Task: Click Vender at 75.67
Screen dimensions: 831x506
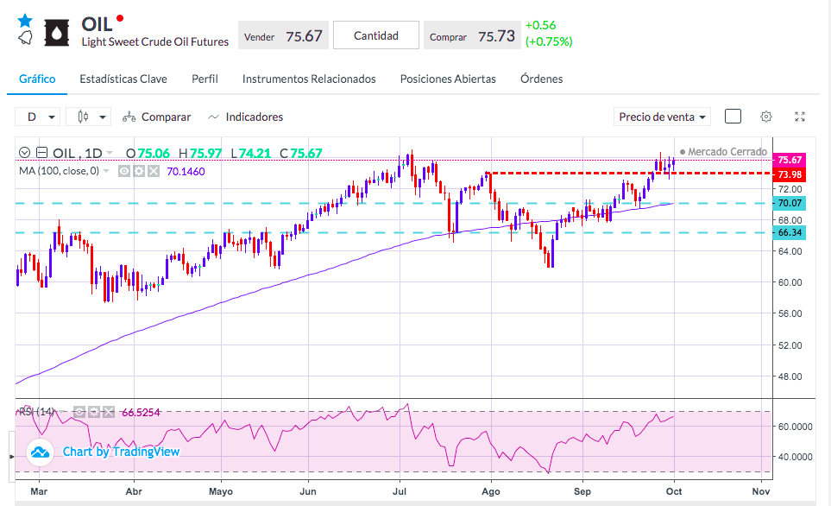Action: click(x=284, y=35)
